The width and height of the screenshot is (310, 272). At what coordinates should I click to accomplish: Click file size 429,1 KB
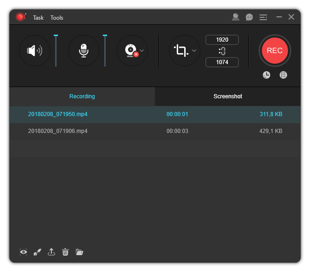pyautogui.click(x=271, y=131)
